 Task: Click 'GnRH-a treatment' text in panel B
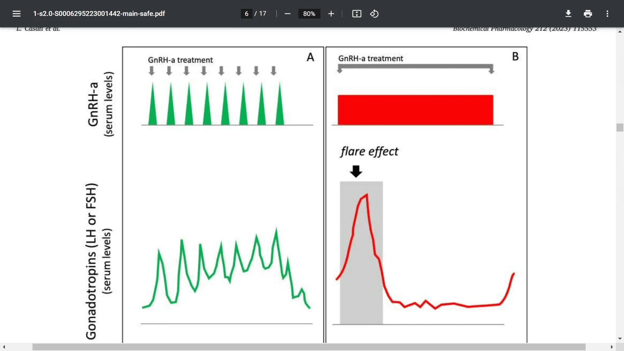tap(370, 58)
